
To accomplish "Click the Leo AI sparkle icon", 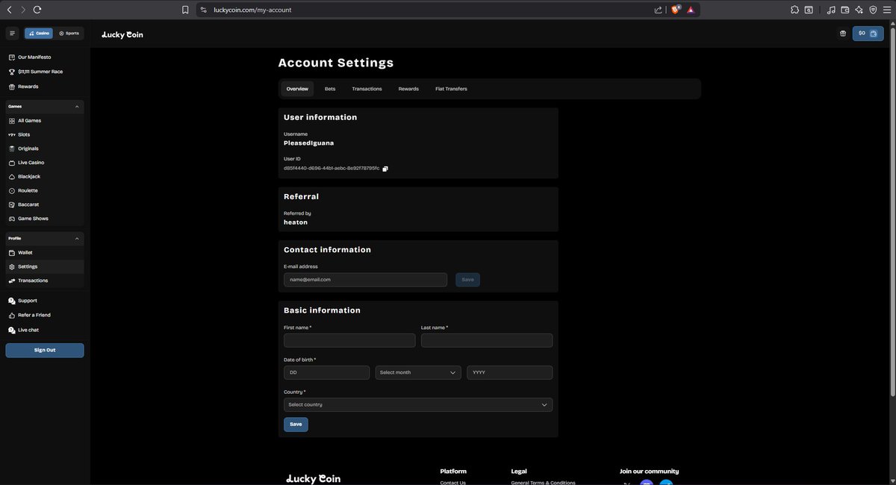I will (x=859, y=10).
